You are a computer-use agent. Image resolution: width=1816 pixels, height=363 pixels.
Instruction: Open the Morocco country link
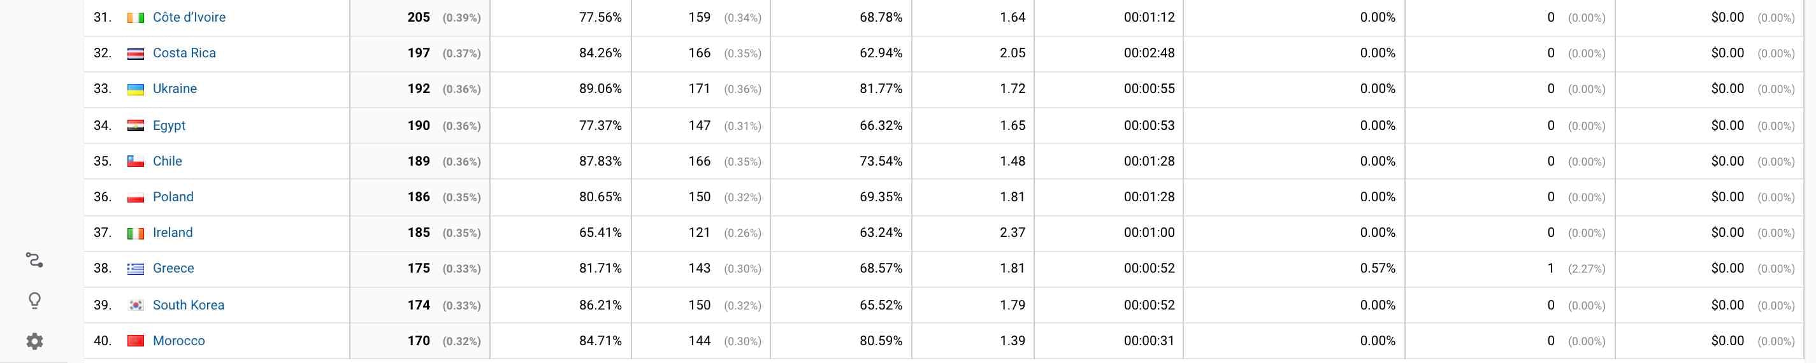pyautogui.click(x=178, y=341)
